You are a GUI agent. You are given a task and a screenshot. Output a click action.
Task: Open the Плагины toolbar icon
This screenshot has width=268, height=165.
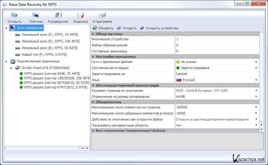tap(36, 15)
